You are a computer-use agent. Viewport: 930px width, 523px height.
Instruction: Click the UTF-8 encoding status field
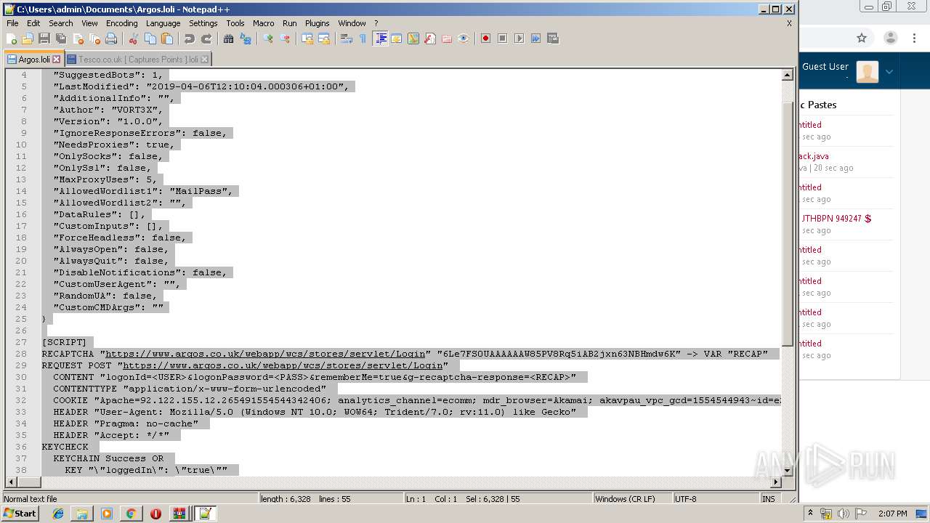tap(716, 499)
